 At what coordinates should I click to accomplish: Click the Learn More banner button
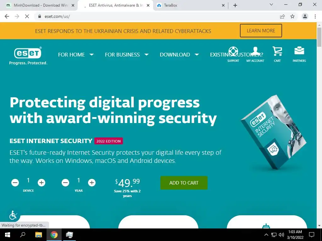coord(261,30)
